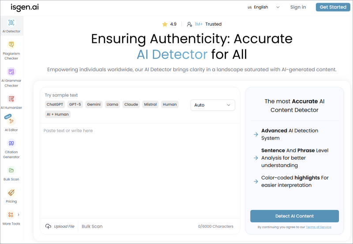Select the ChatGPT sample text chip
Screen dimensions: 353x244
tap(55, 105)
